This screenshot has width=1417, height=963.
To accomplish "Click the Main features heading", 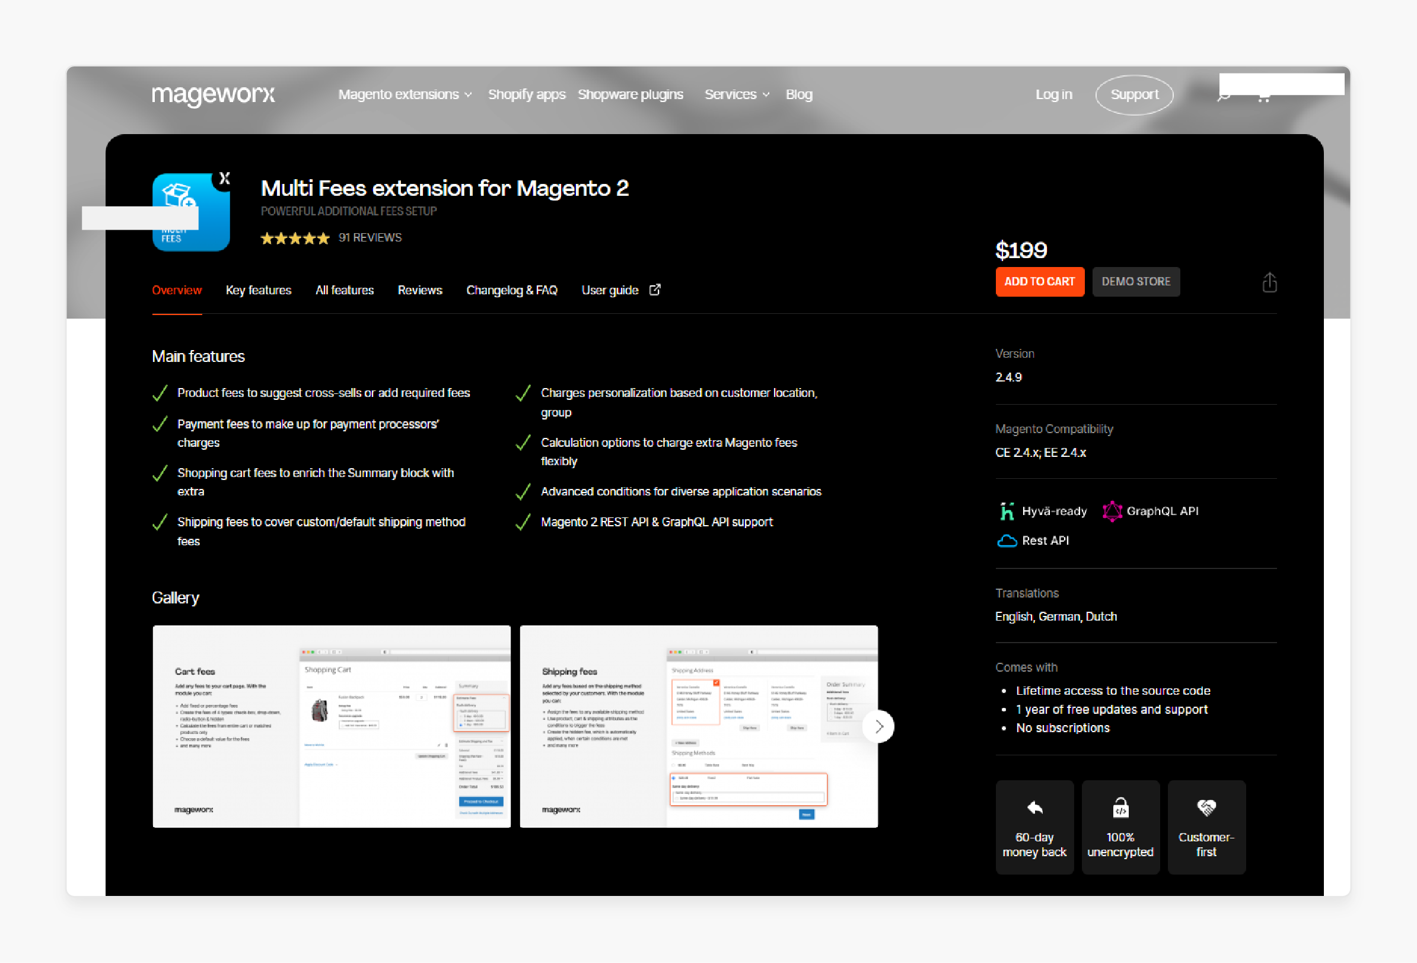I will point(198,356).
